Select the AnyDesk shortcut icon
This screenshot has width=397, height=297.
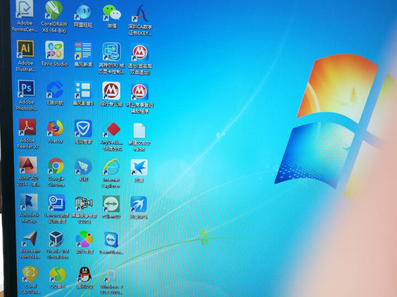111,130
